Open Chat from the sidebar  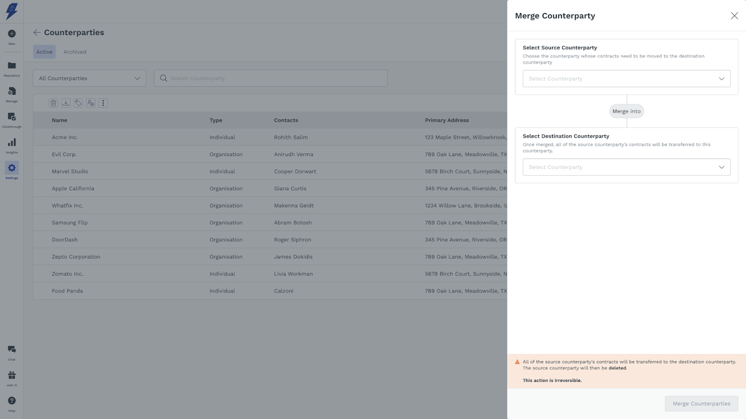(12, 350)
